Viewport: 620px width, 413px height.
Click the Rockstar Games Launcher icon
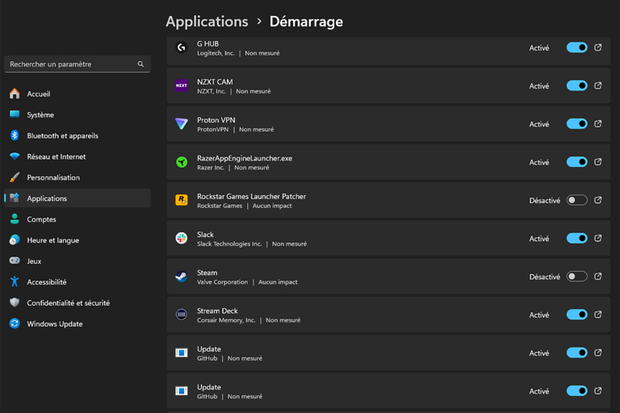pyautogui.click(x=182, y=200)
